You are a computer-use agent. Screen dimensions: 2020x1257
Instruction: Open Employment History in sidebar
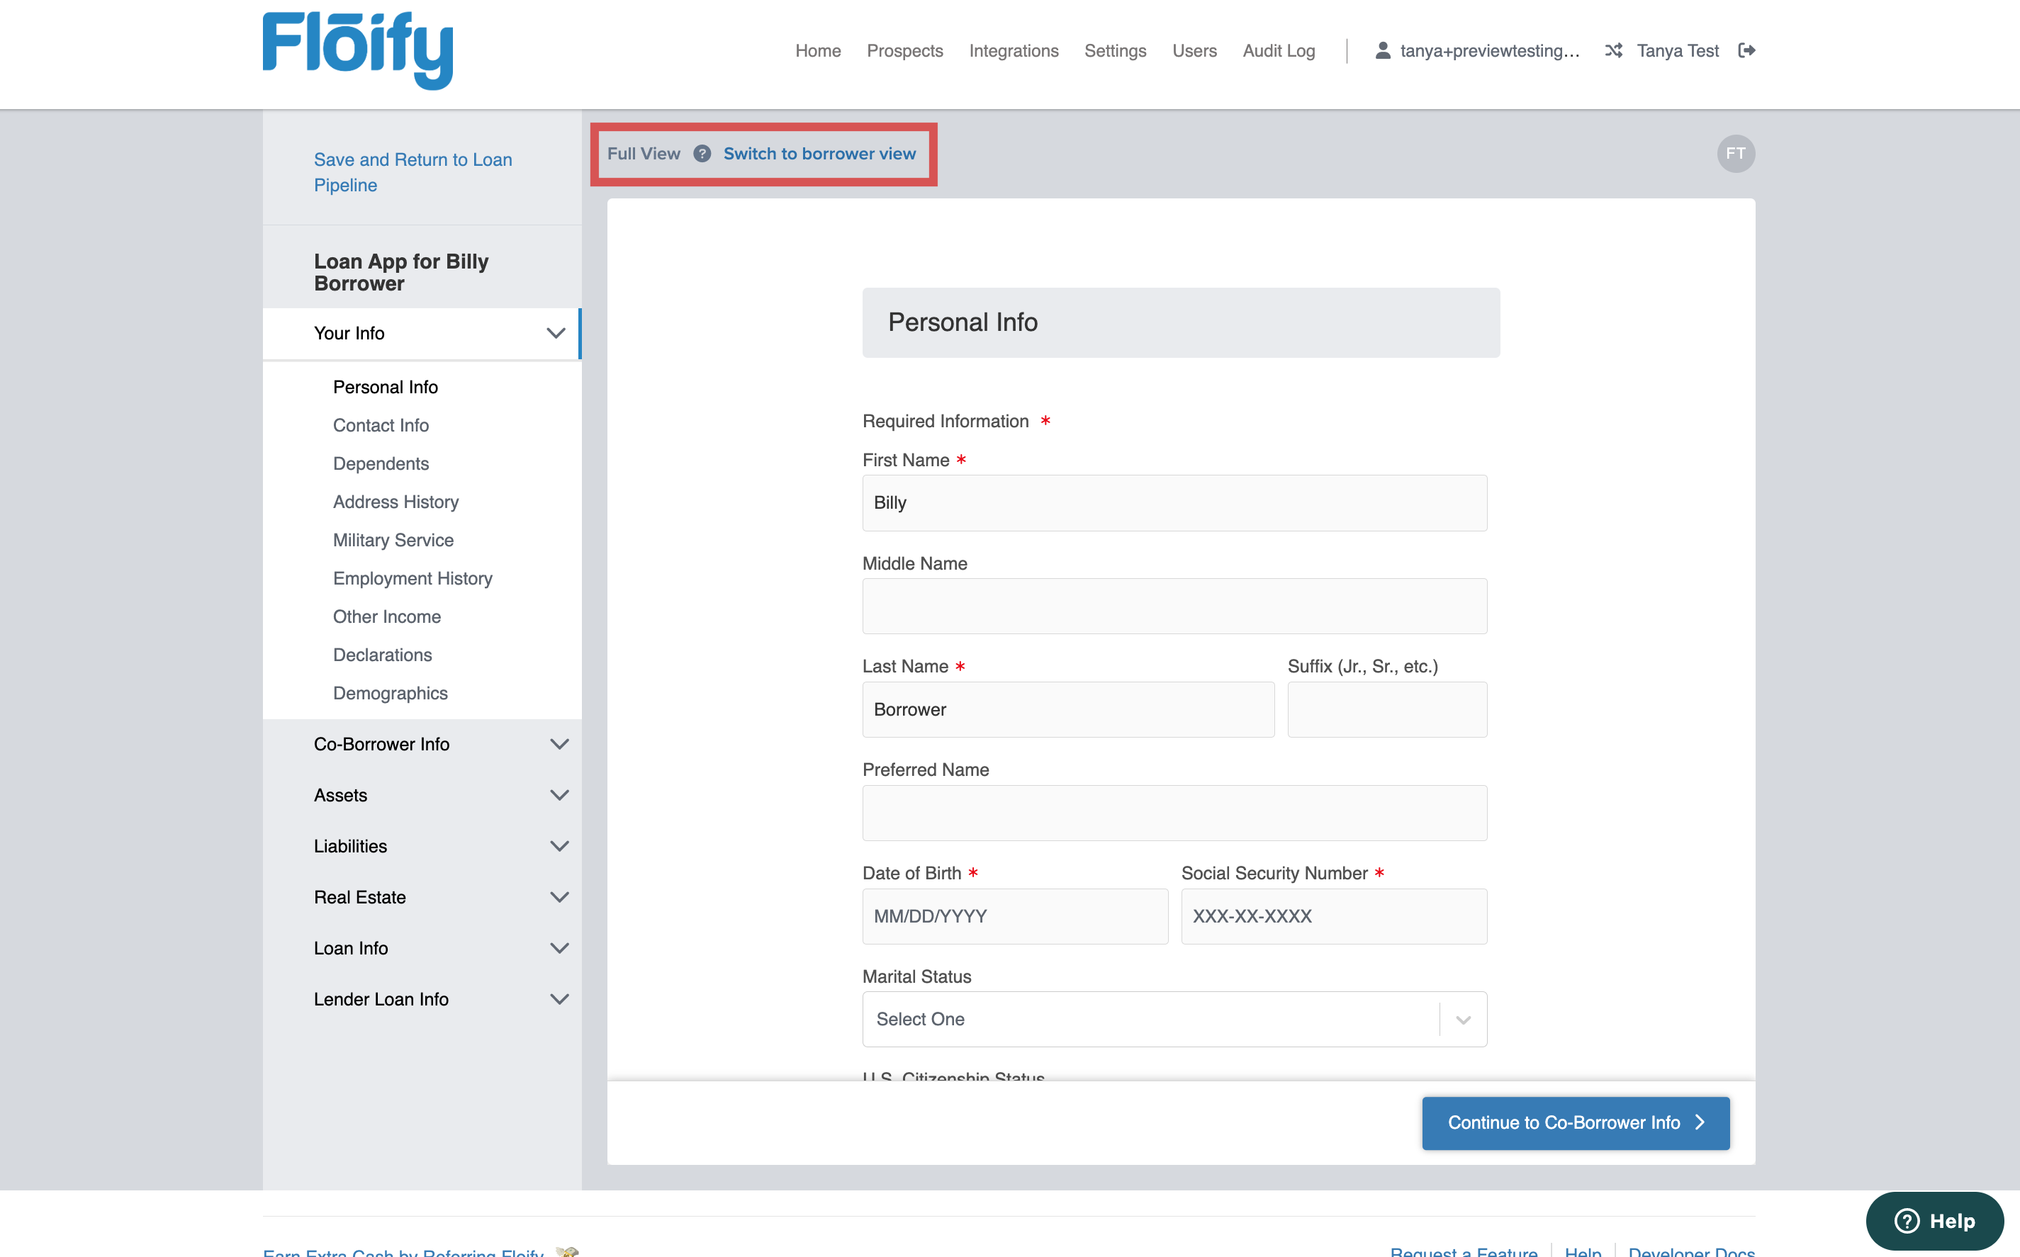pyautogui.click(x=413, y=579)
